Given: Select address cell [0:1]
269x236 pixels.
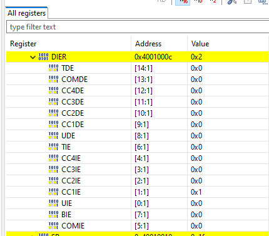Looking at the screenshot, I should click(141, 203).
